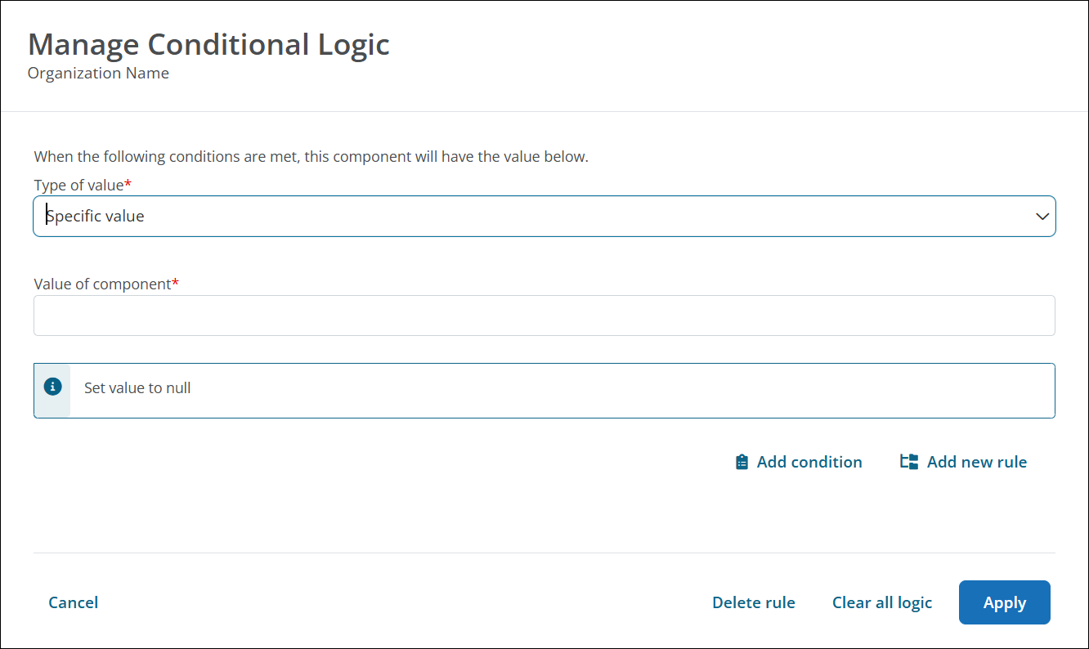1089x649 pixels.
Task: Click the Manage Conditional Logic heading
Action: tap(208, 44)
